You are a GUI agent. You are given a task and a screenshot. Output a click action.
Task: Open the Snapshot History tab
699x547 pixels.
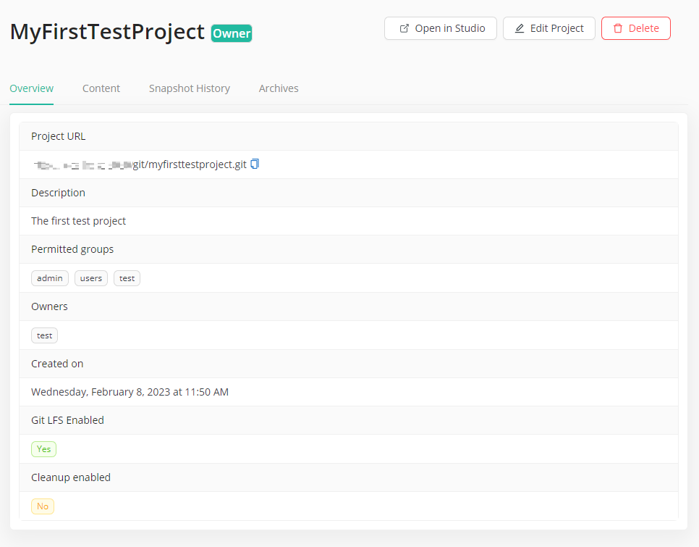tap(190, 88)
